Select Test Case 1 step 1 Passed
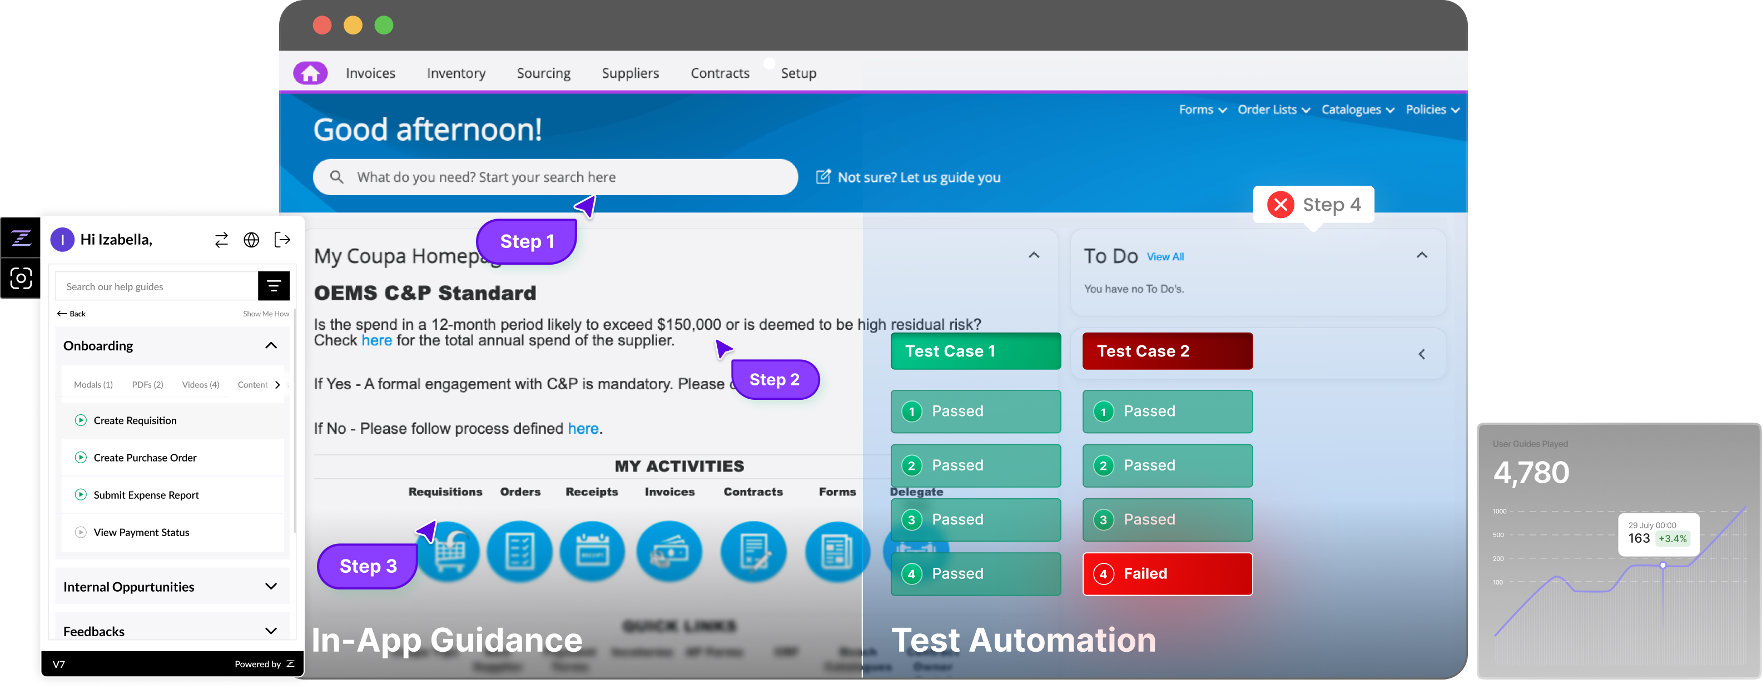This screenshot has width=1762, height=689. pos(975,411)
